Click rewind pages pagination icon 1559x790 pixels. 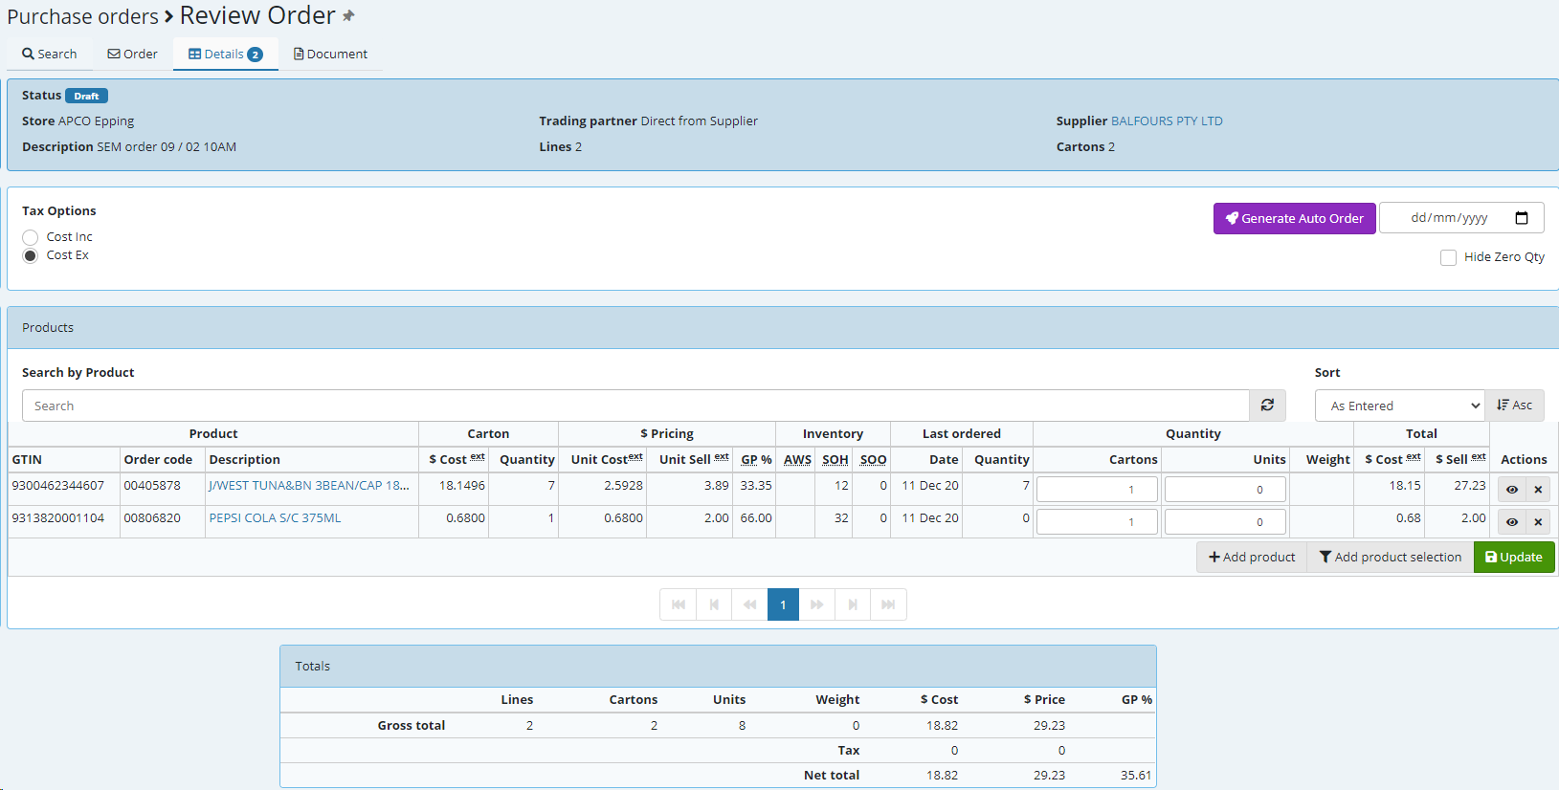[749, 604]
